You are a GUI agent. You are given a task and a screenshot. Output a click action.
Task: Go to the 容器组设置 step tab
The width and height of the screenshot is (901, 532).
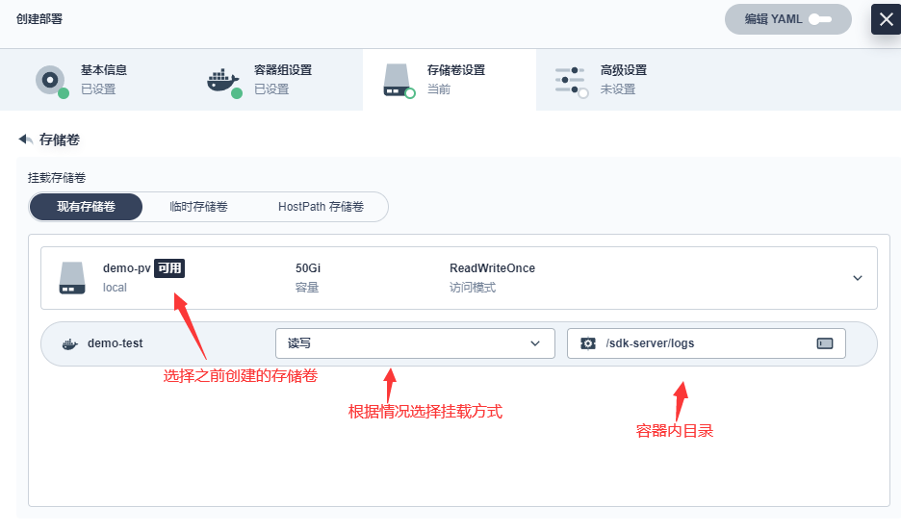point(282,79)
